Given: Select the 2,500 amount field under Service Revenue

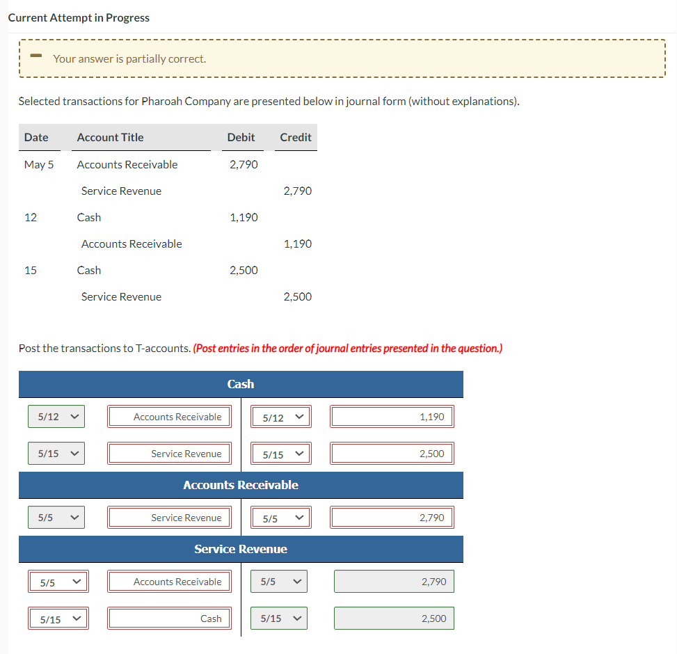Looking at the screenshot, I should 393,618.
